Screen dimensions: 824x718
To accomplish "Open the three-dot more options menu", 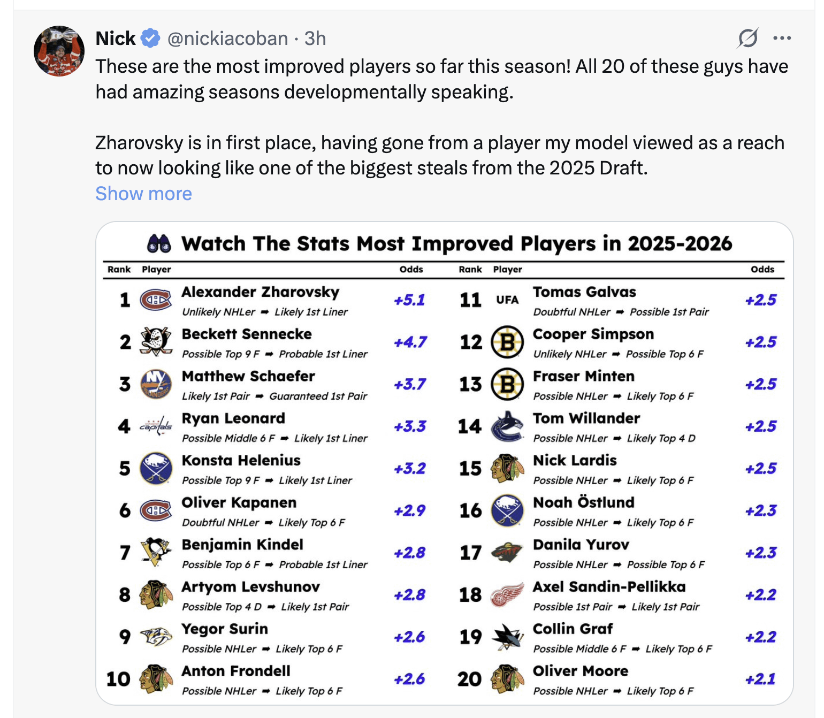I will (x=782, y=38).
